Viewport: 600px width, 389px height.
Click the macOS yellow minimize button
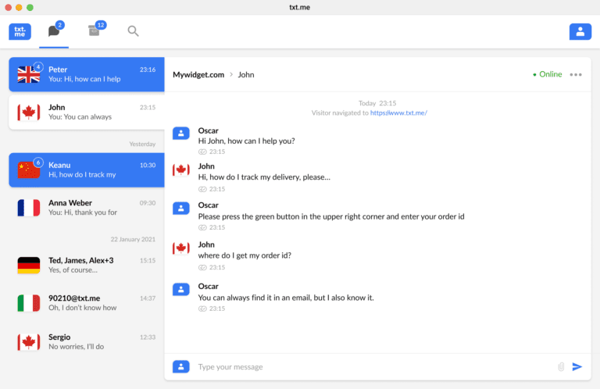19,7
